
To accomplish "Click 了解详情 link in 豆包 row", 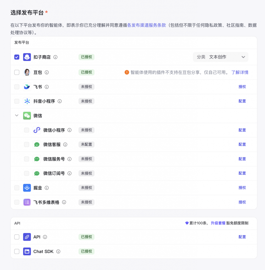I will (x=240, y=72).
